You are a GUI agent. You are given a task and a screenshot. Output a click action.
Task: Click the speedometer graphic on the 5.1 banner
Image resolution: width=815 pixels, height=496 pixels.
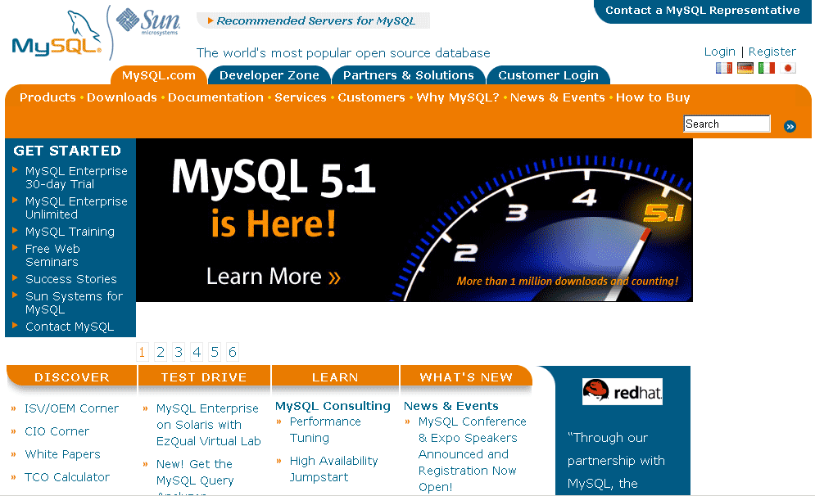[541, 228]
